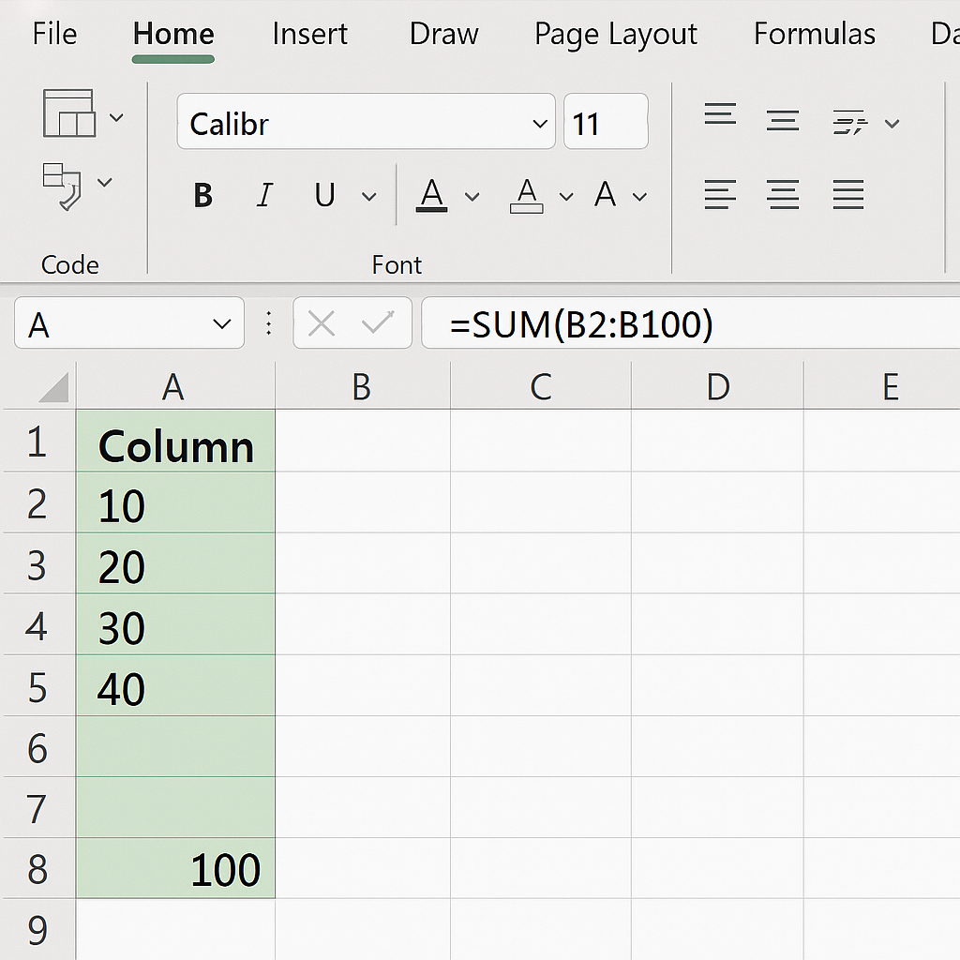Screen dimensions: 960x960
Task: Justify text with rightmost alignment icon
Action: tap(847, 195)
